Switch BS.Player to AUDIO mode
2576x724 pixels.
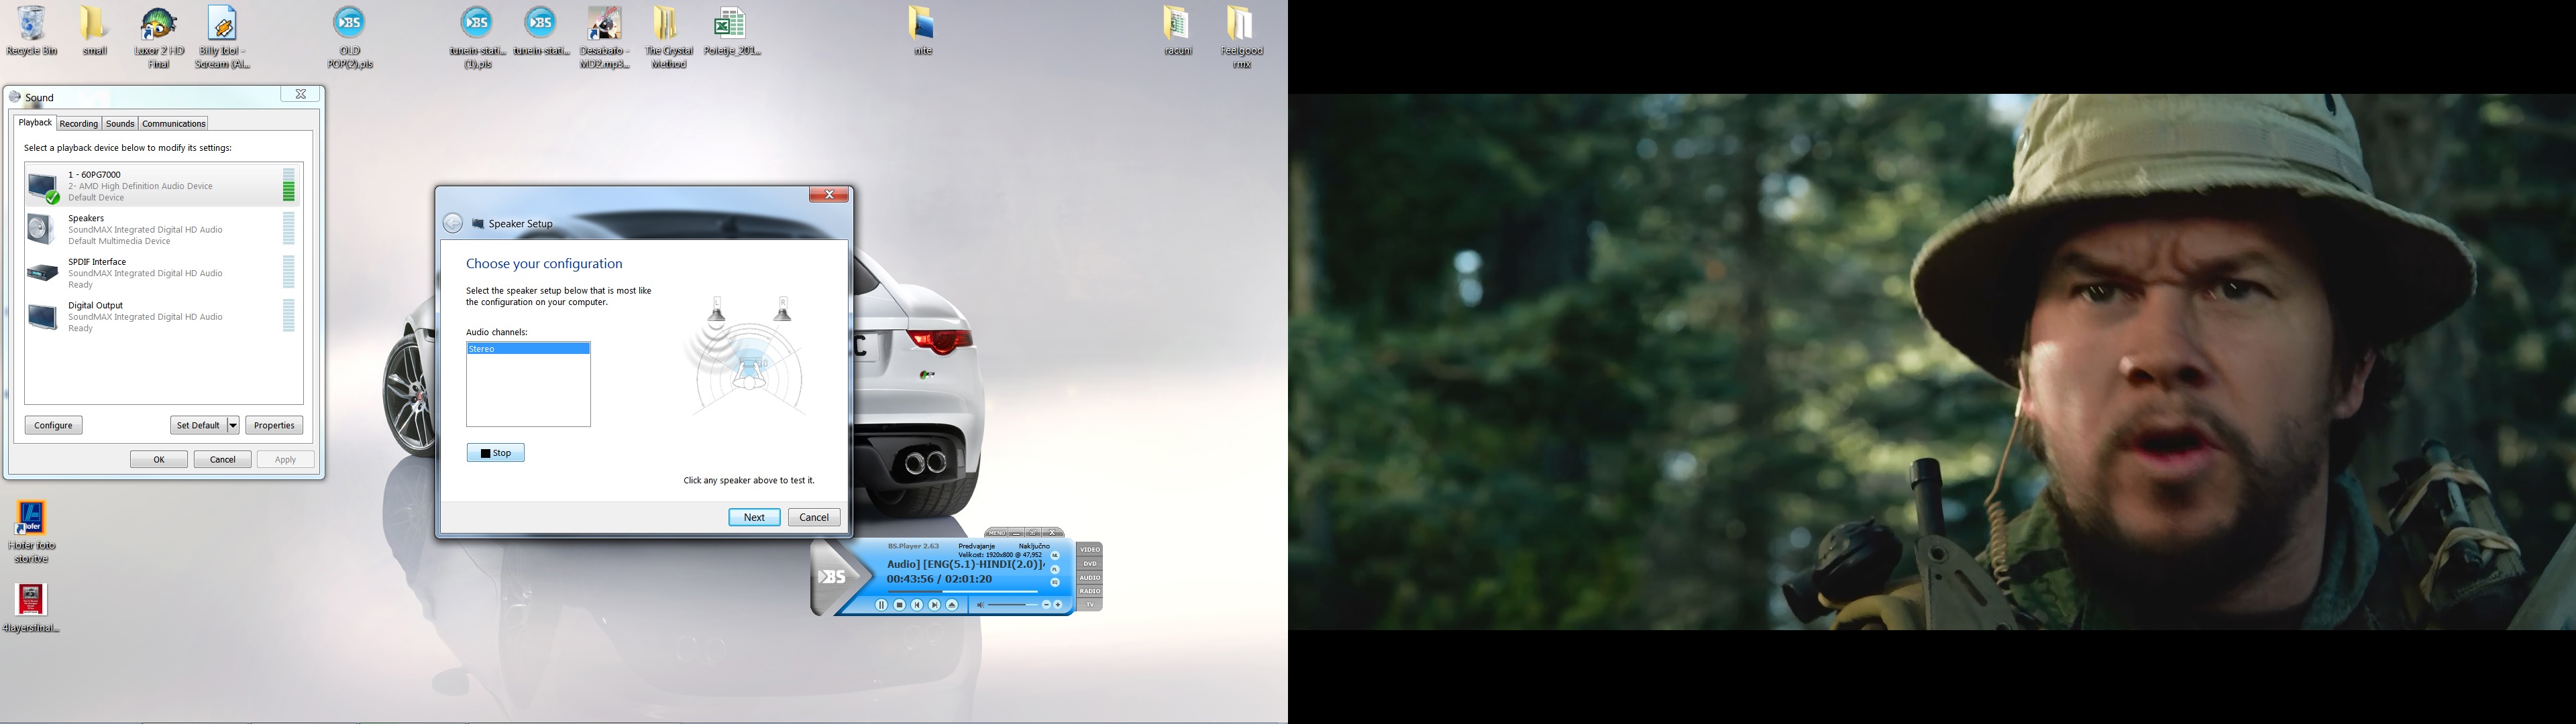click(x=1090, y=578)
